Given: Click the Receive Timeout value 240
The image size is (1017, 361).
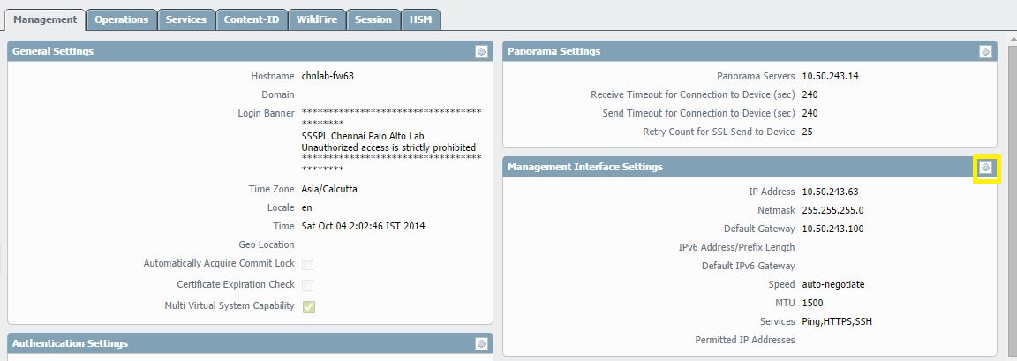Looking at the screenshot, I should click(x=810, y=94).
